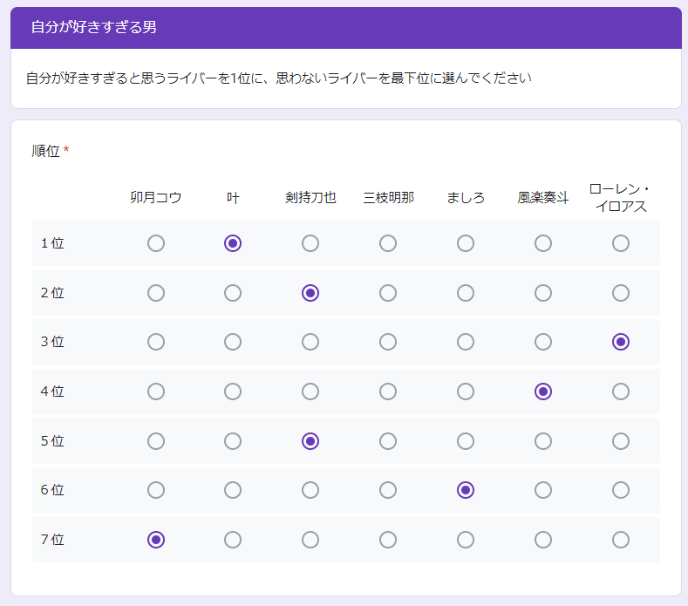The width and height of the screenshot is (688, 606).
Task: Choose 剣持刀也 for 1位
Action: 310,243
